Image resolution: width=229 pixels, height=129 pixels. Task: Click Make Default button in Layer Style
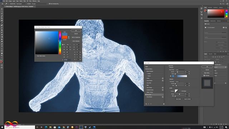tap(178, 99)
